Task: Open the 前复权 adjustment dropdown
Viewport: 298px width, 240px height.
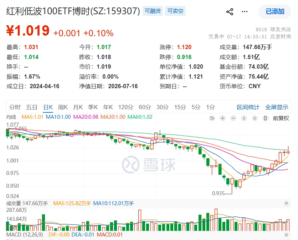Action: click(281, 118)
